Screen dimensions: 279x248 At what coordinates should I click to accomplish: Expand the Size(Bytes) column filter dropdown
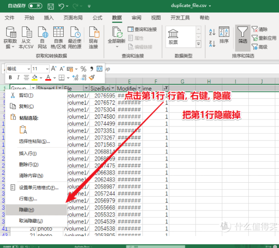pos(112,88)
